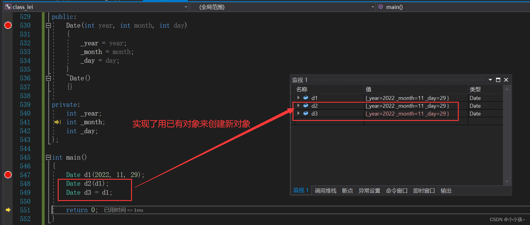Click the '_month = month;' assignment
The height and width of the screenshot is (225, 530).
(107, 52)
